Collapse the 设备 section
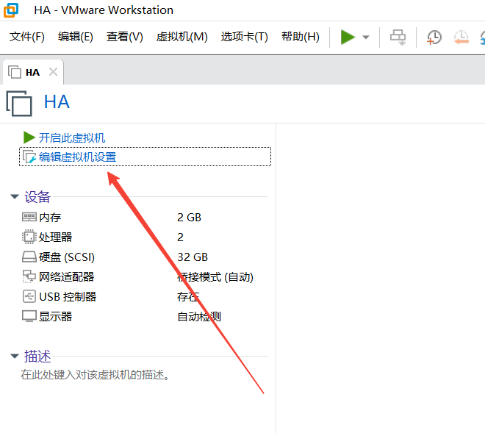485x433 pixels. tap(15, 196)
